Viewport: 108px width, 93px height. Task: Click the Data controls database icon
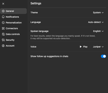click(3, 34)
